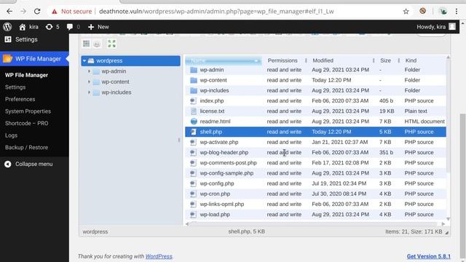Open Shortcode – PRO submenu entry

pyautogui.click(x=26, y=123)
